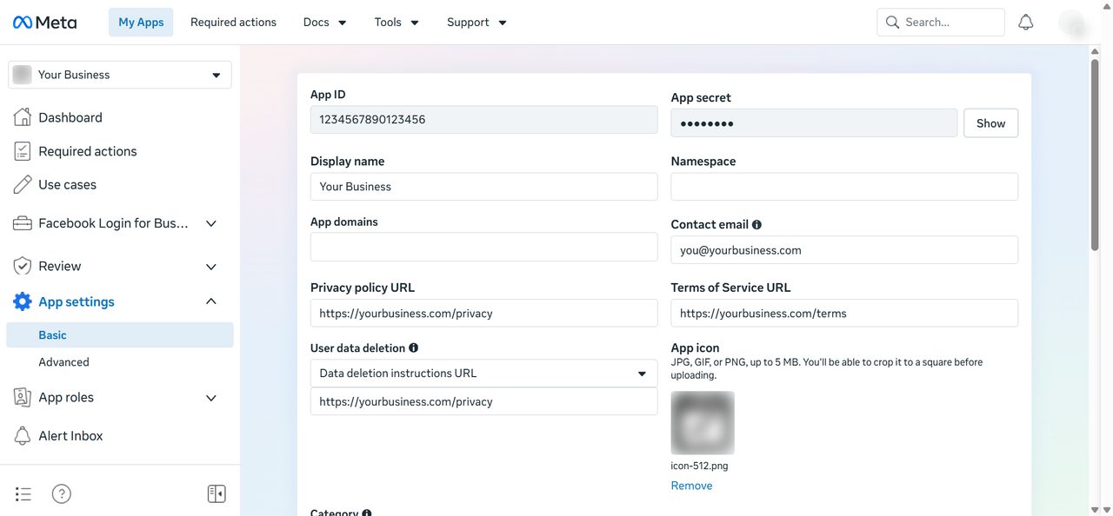This screenshot has height=516, width=1113.
Task: Expand the App roles chevron
Action: (x=210, y=398)
